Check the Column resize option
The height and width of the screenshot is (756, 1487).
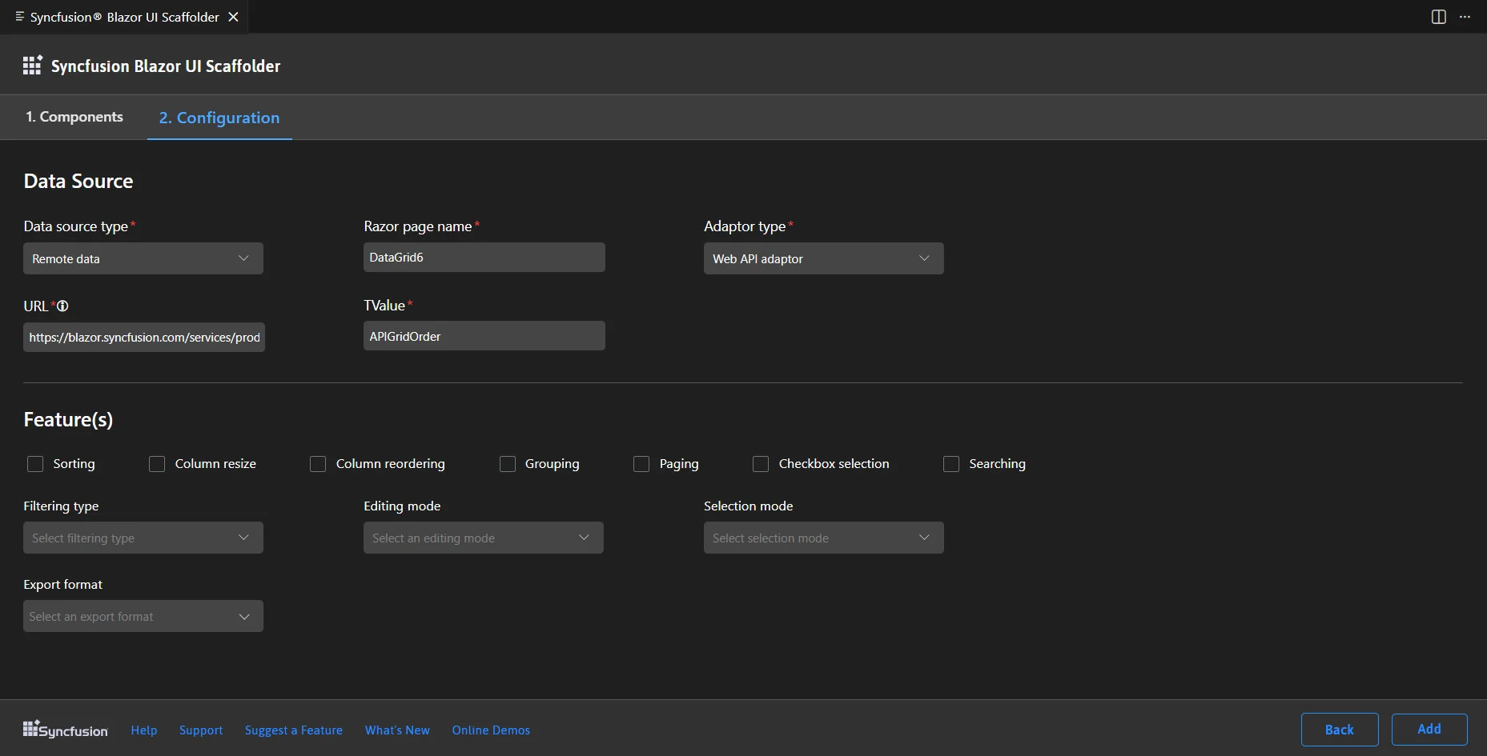tap(157, 464)
